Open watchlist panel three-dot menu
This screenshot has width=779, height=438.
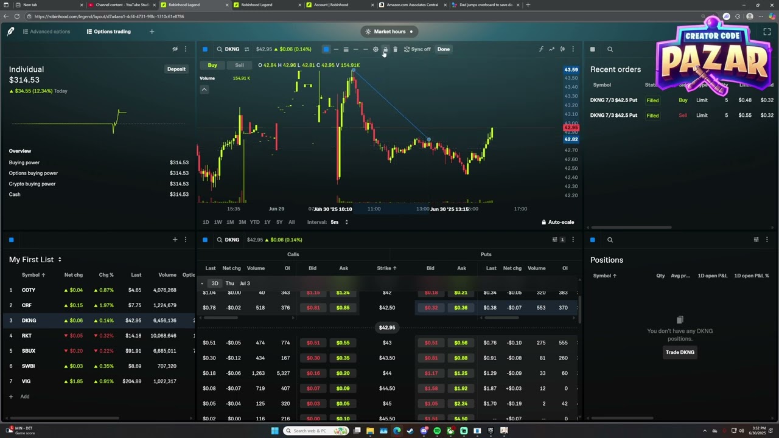pyautogui.click(x=186, y=240)
